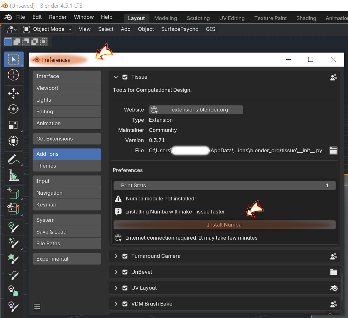The image size is (348, 318).
Task: Open the Navigation preferences section
Action: [67, 193]
